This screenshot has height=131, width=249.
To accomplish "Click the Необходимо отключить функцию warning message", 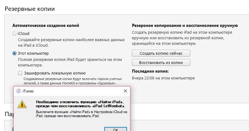I will point(81,104).
